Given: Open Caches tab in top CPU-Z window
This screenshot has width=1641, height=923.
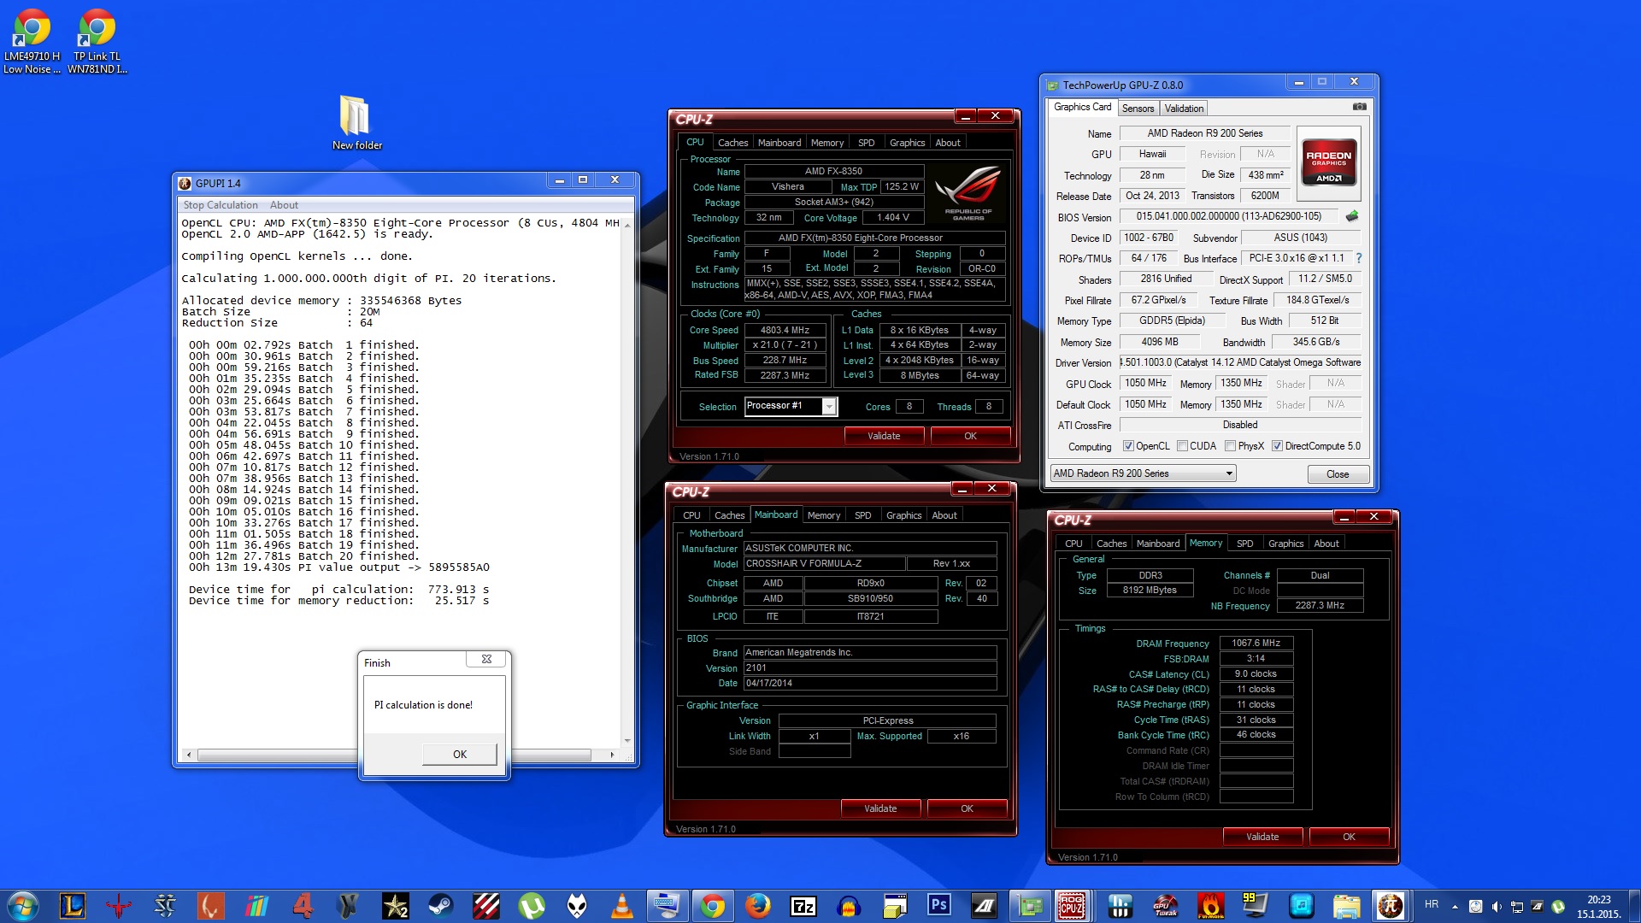Looking at the screenshot, I should (x=732, y=143).
